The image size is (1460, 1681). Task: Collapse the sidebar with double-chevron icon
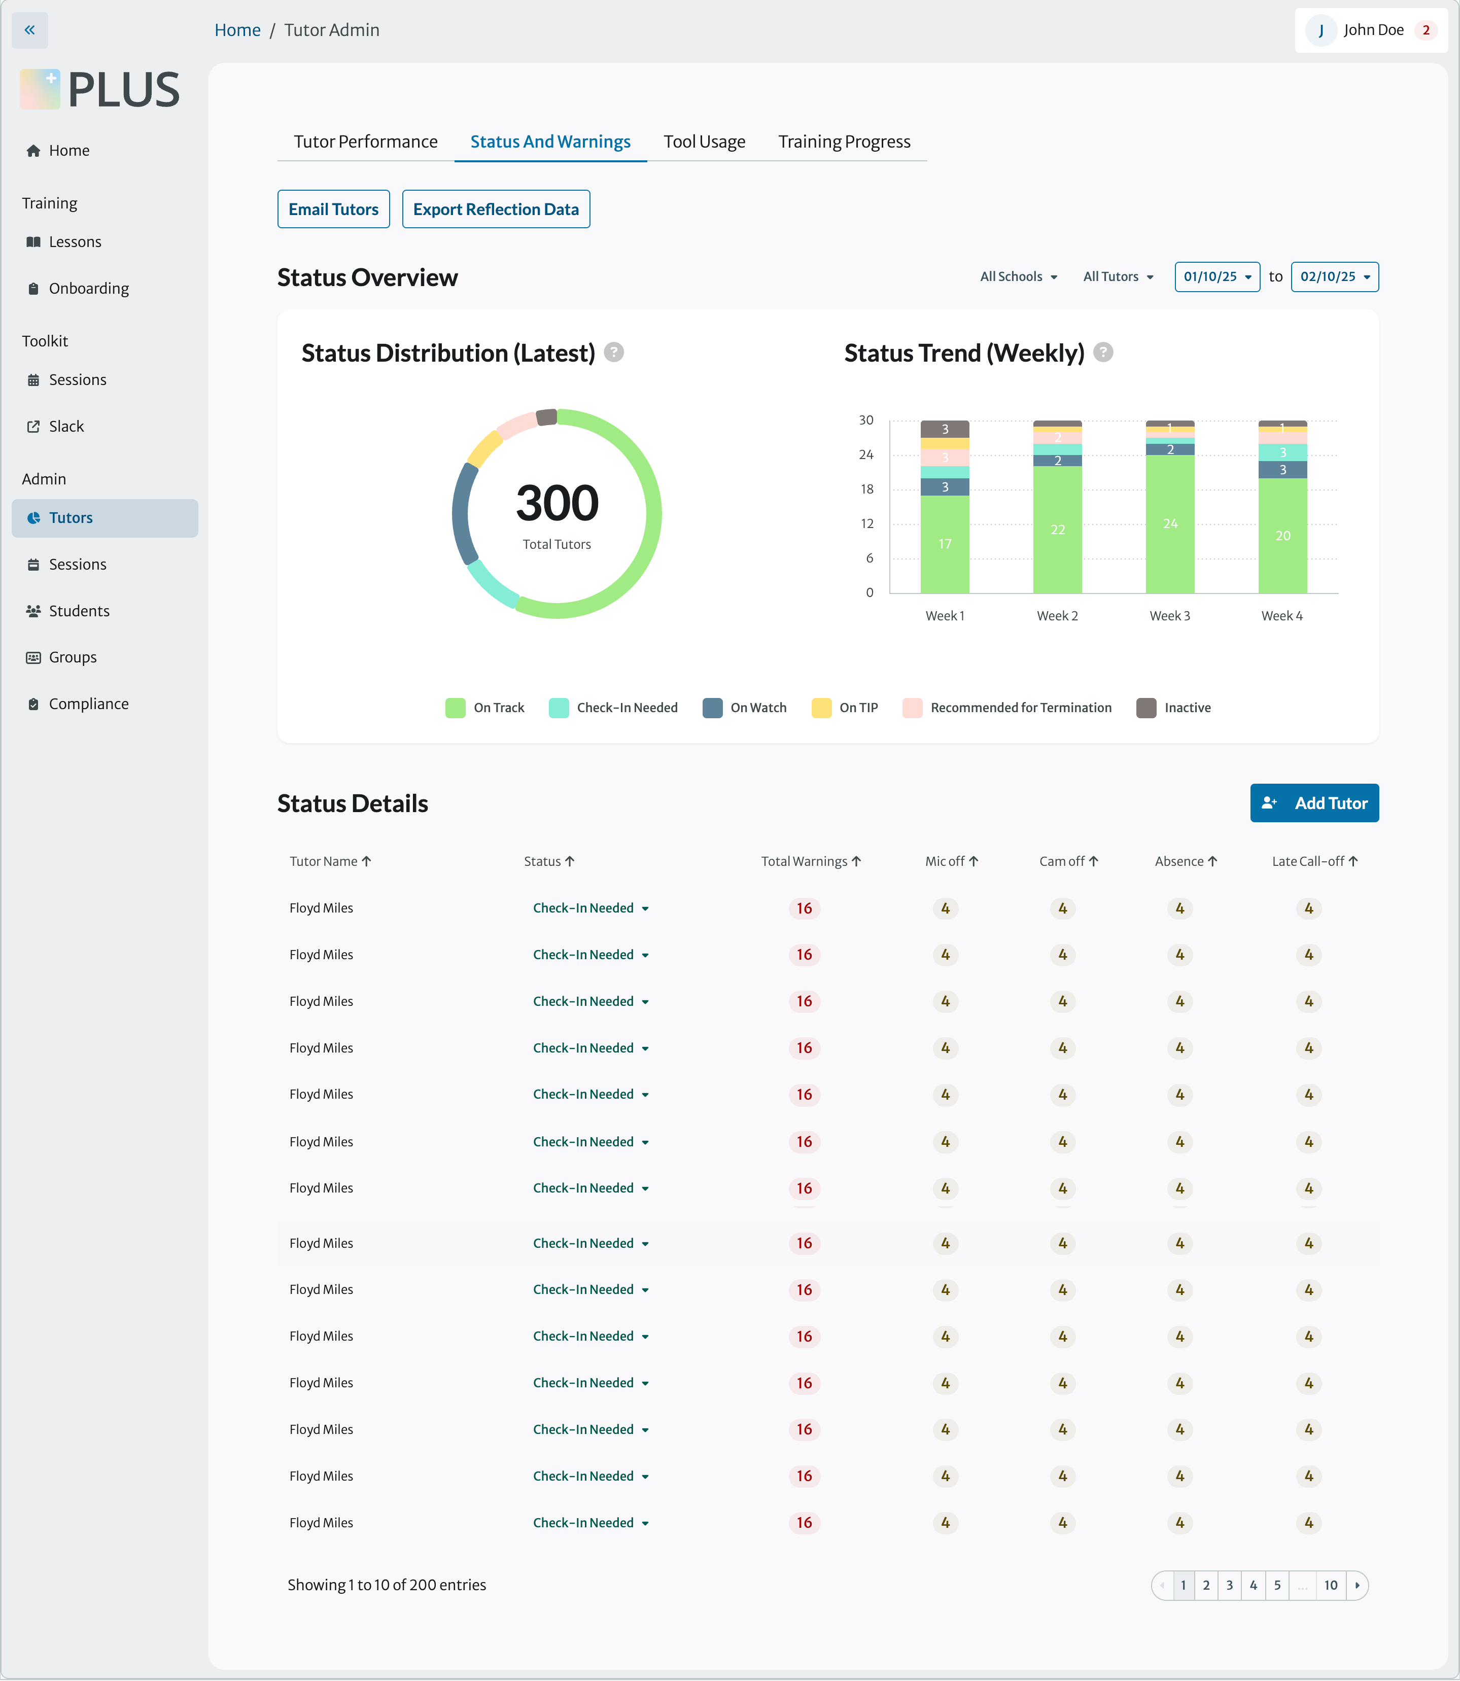[30, 30]
